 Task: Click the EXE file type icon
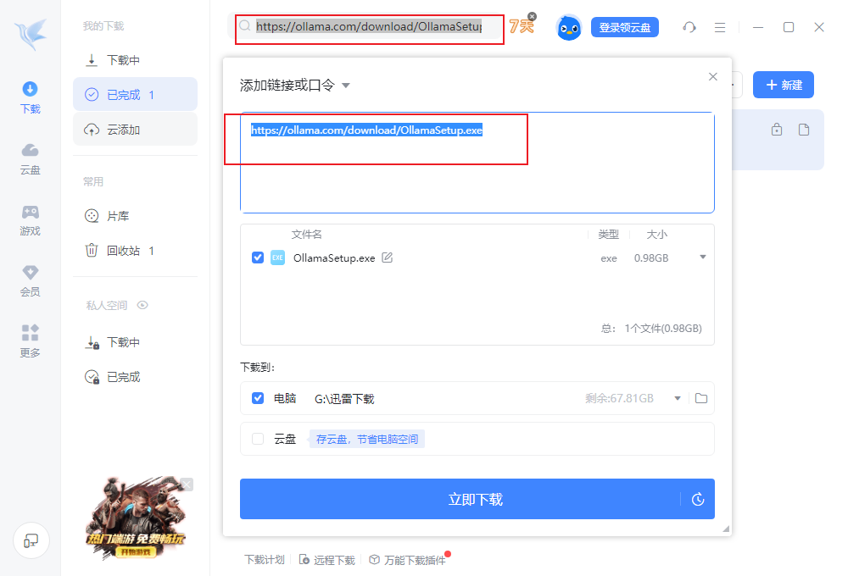[277, 258]
